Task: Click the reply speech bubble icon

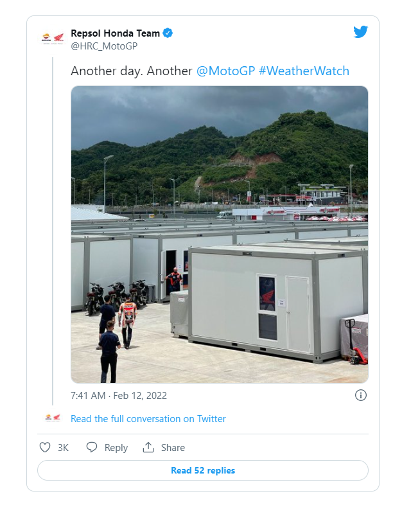Action: click(x=92, y=447)
